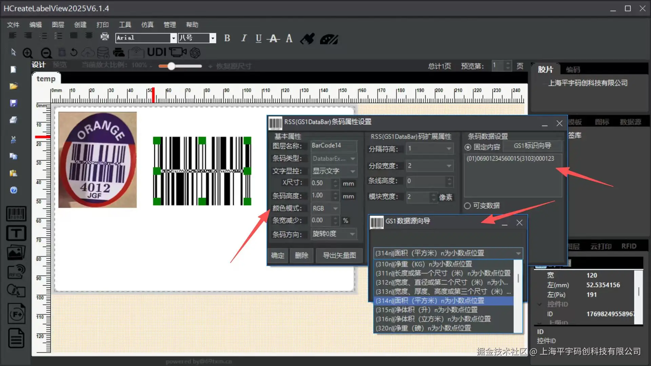Click the printer icon in toolbar

point(105,37)
